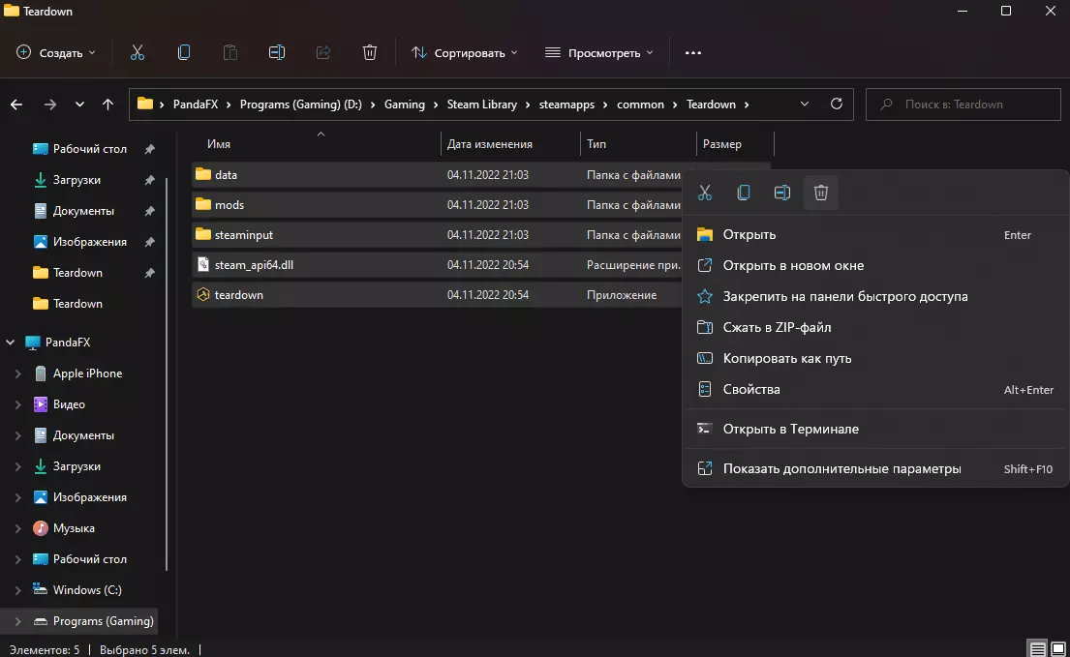The image size is (1070, 657).
Task: Collapse the PandaFX tree node
Action: [x=11, y=343]
